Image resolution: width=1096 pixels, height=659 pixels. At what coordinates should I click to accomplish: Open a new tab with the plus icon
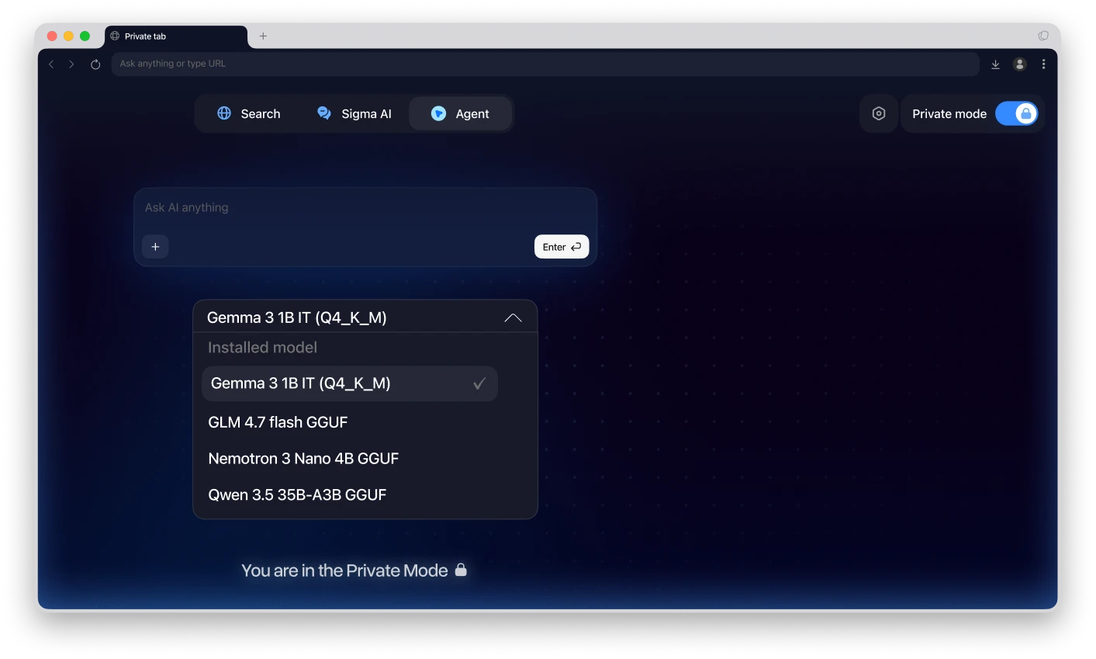coord(263,36)
